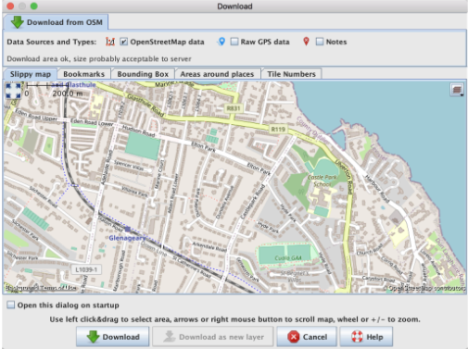Toggle Open this dialog on startup
The height and width of the screenshot is (349, 468).
(11, 305)
